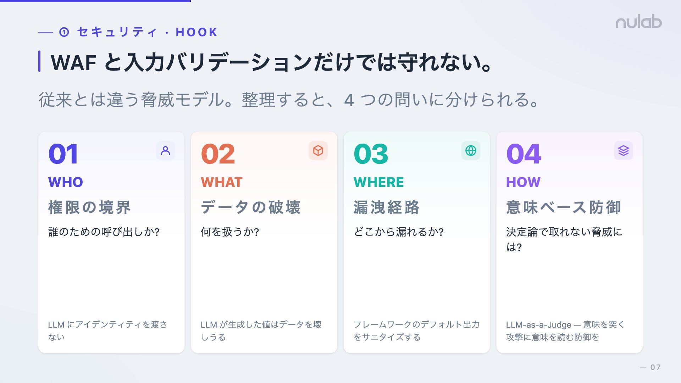Click the WHO heading label
The width and height of the screenshot is (681, 383).
point(66,182)
